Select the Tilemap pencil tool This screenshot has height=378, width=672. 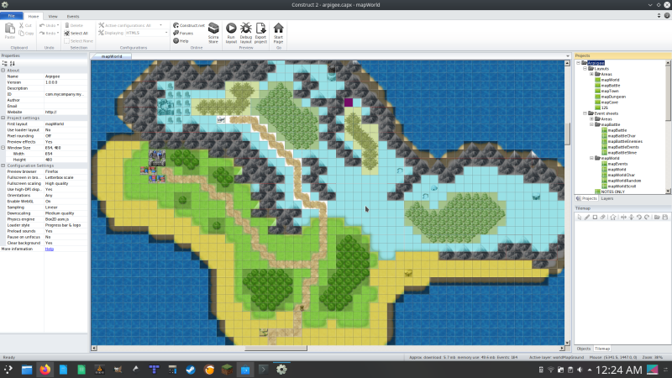tap(587, 218)
